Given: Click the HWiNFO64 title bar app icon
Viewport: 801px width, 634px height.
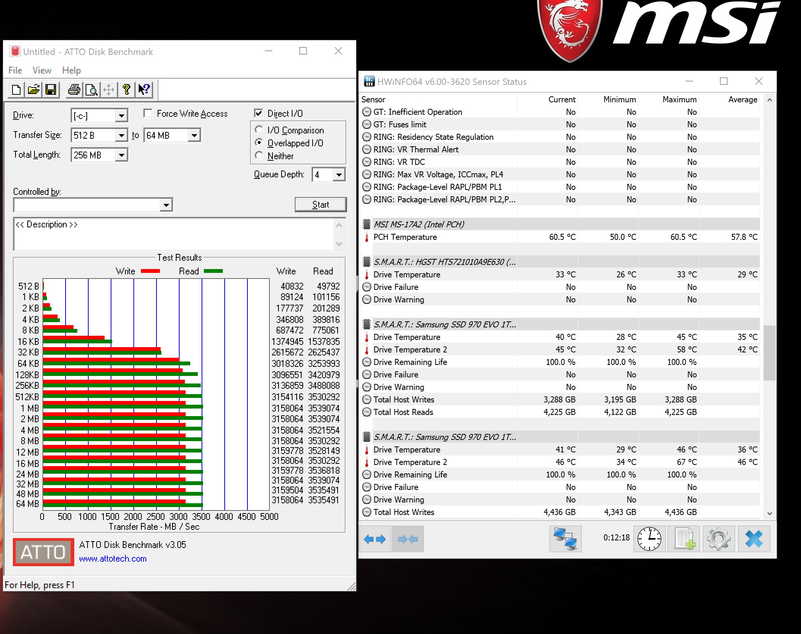Looking at the screenshot, I should pyautogui.click(x=369, y=81).
